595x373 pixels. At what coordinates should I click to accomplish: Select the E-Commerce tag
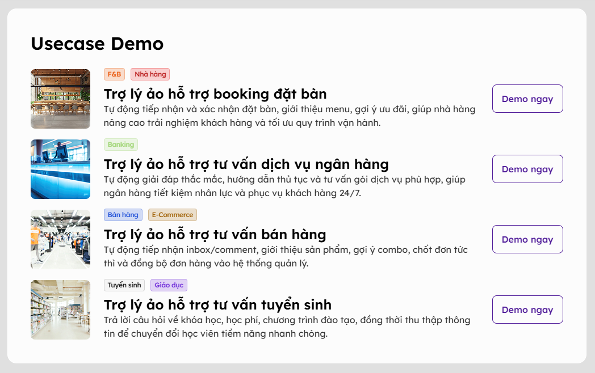point(173,215)
